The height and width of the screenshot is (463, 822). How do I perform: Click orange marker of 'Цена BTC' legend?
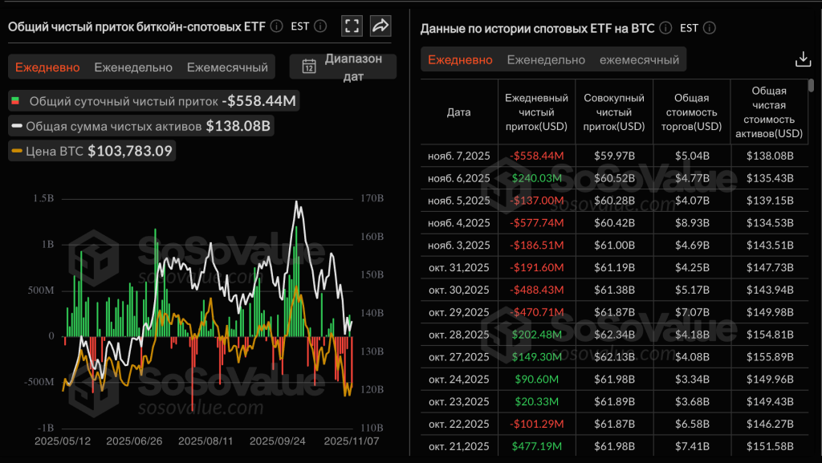pyautogui.click(x=17, y=151)
